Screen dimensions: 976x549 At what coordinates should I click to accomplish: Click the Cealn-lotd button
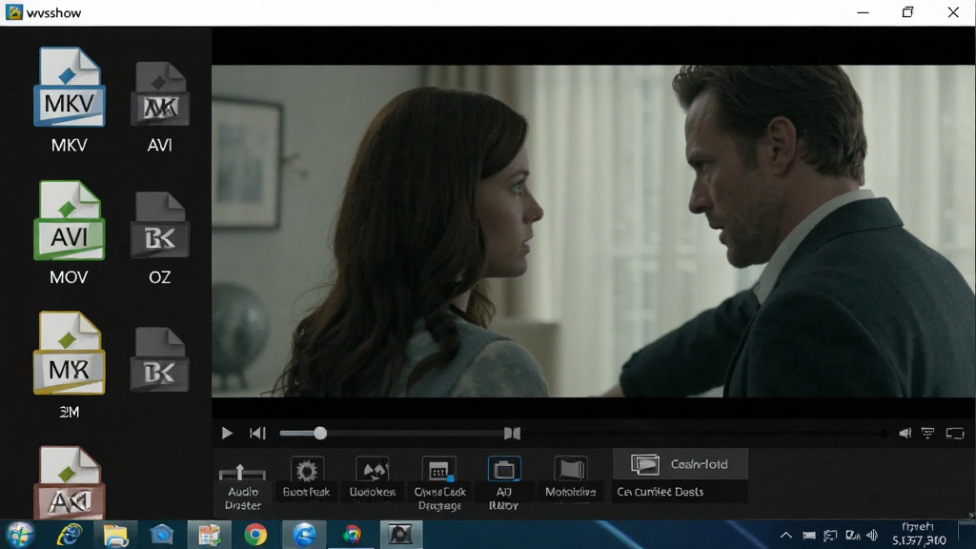click(681, 464)
